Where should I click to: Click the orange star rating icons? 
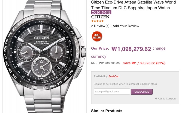(x=97, y=21)
